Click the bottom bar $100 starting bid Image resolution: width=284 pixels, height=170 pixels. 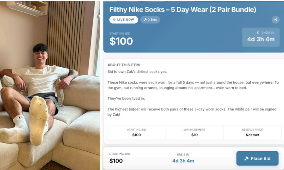pyautogui.click(x=116, y=160)
